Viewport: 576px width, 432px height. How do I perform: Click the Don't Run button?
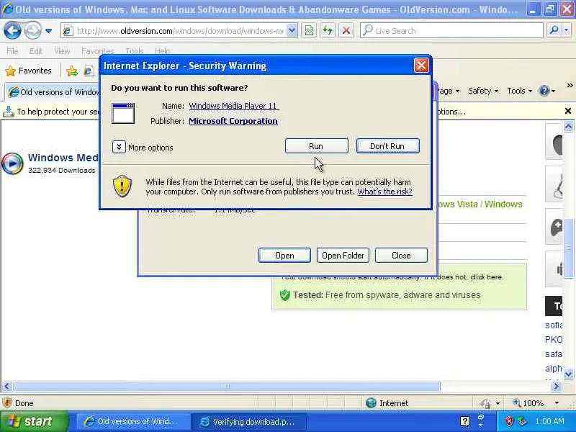click(x=387, y=146)
